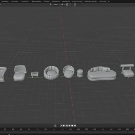Click frame 60 on the timeline ruler

[13, 129]
